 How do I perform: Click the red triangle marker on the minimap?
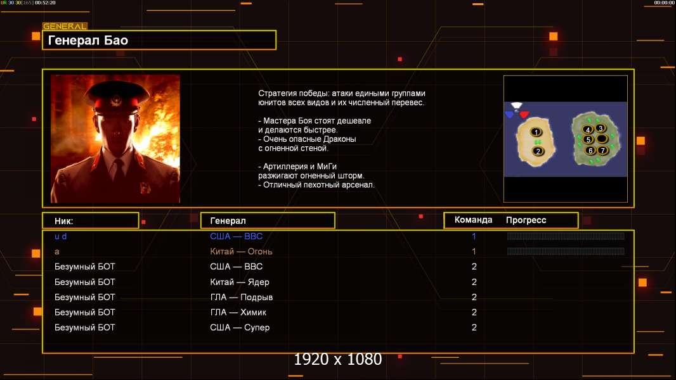pos(524,115)
